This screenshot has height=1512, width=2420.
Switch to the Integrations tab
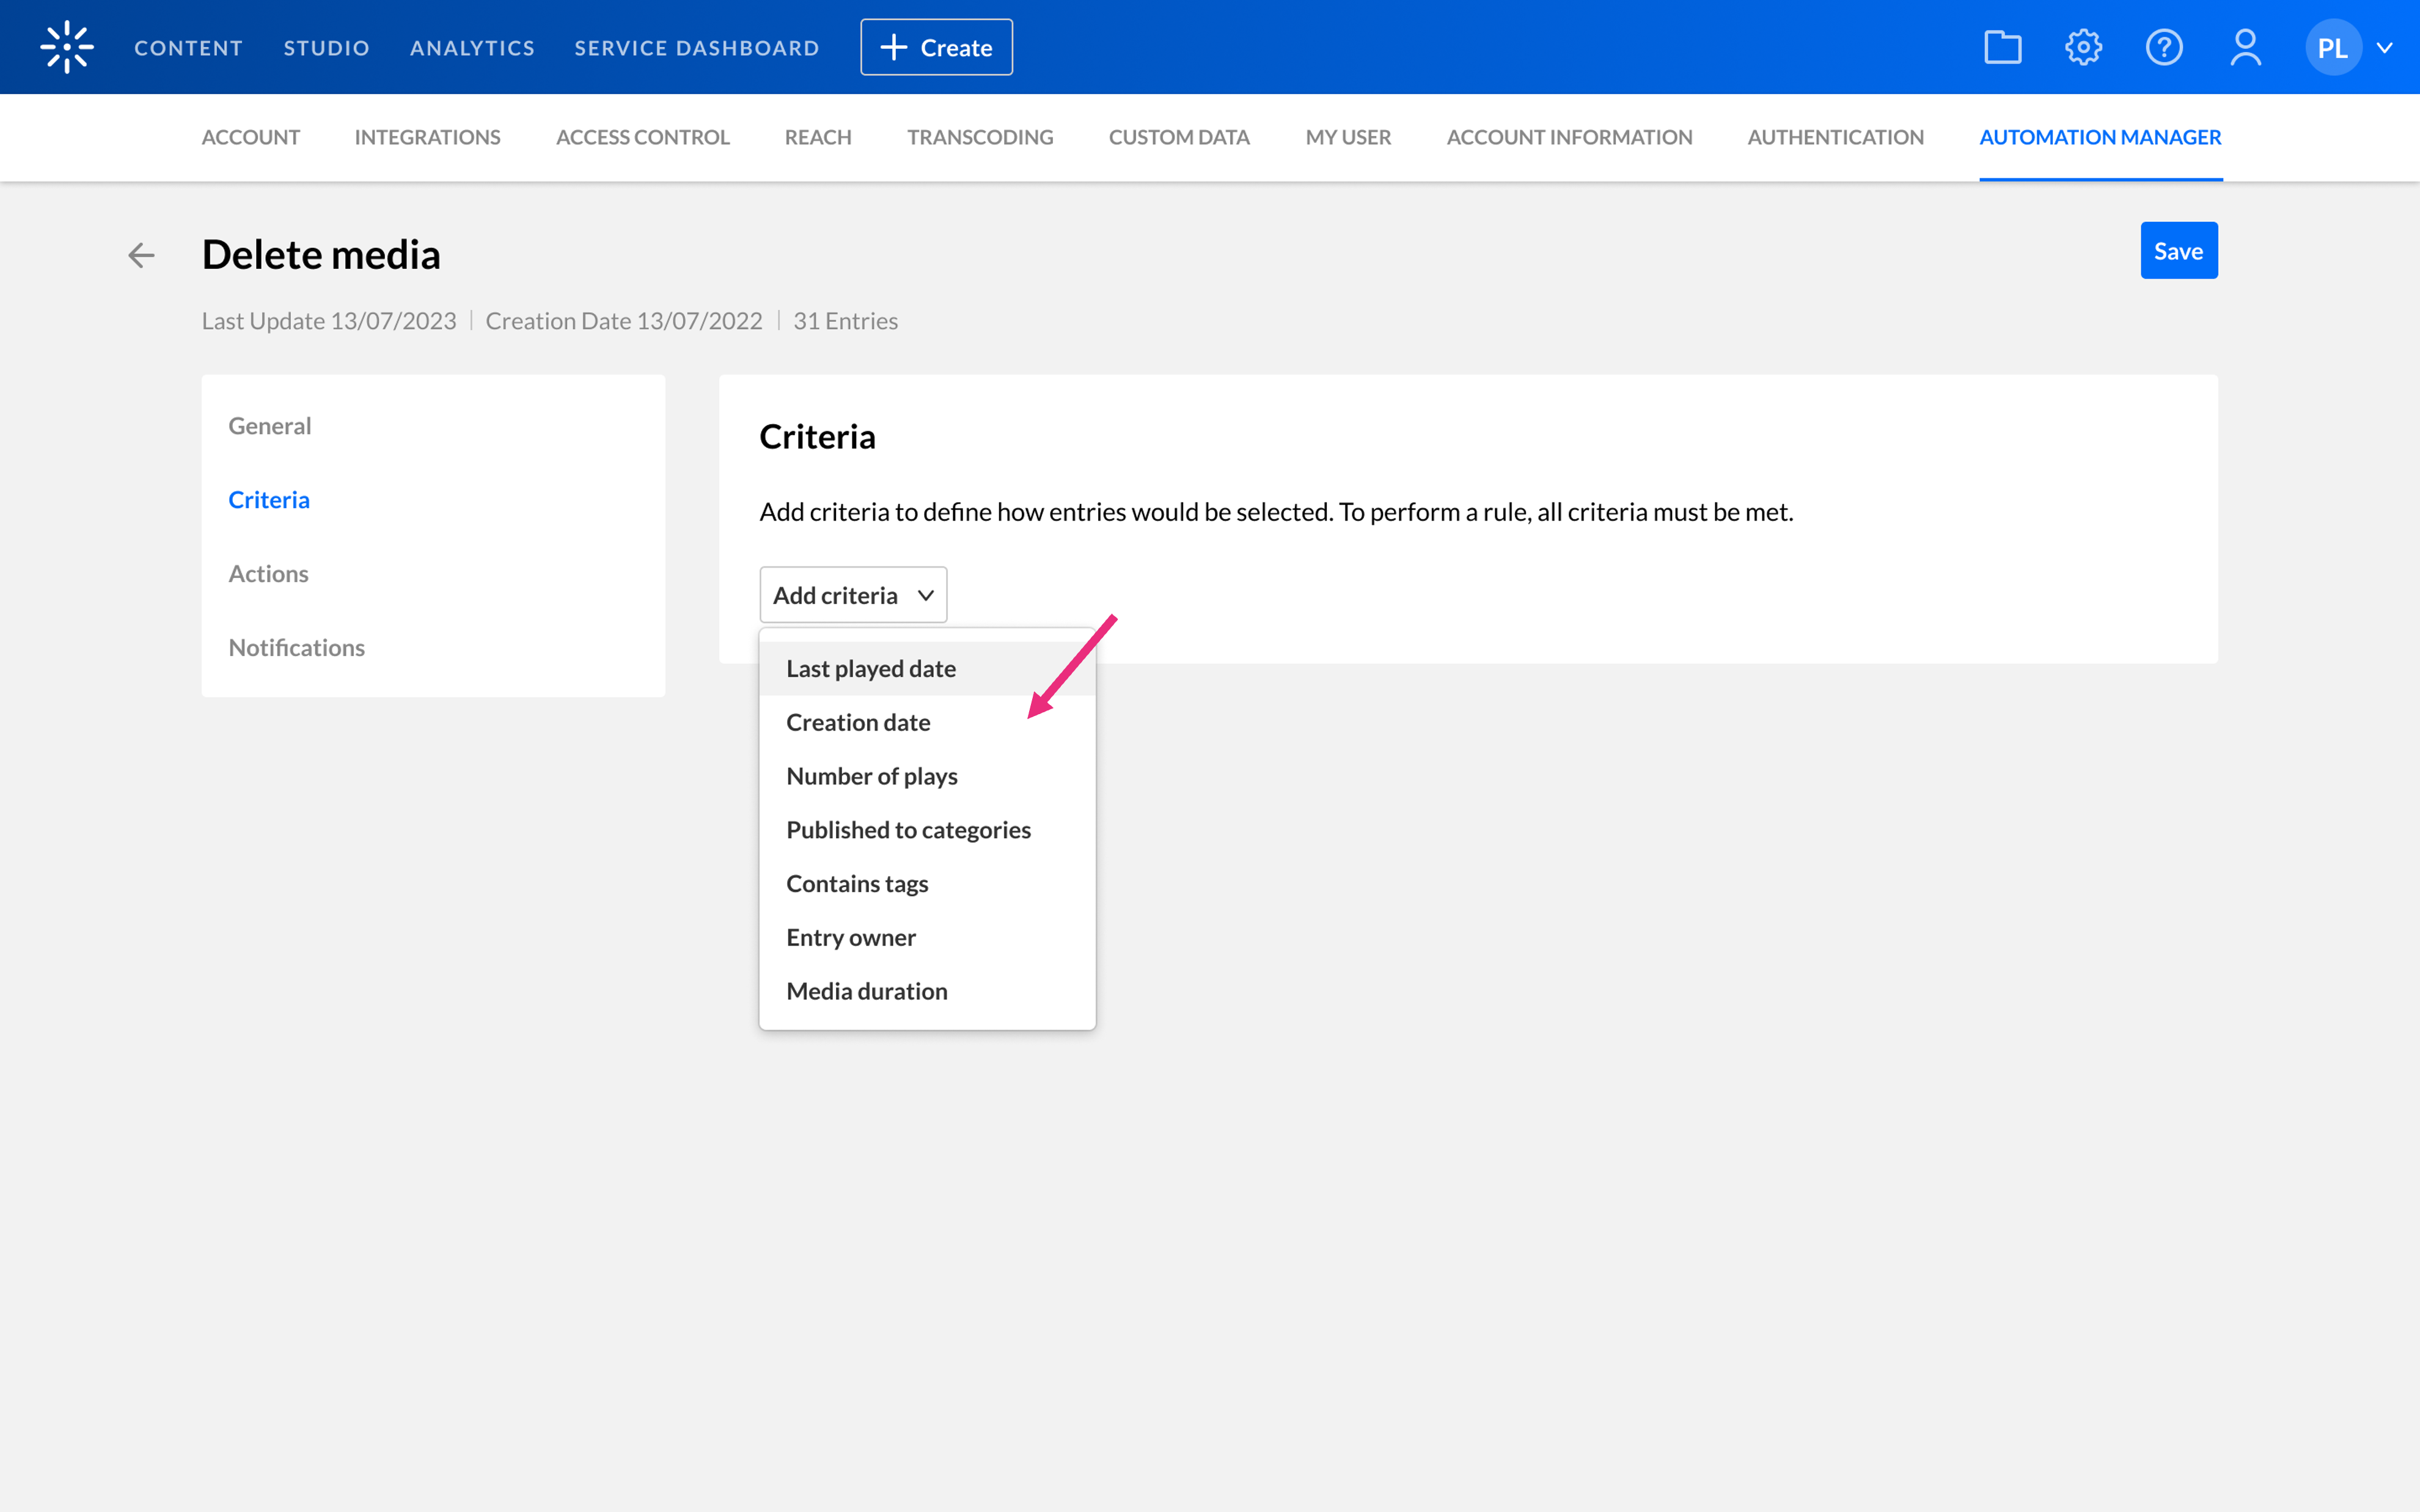(x=427, y=137)
